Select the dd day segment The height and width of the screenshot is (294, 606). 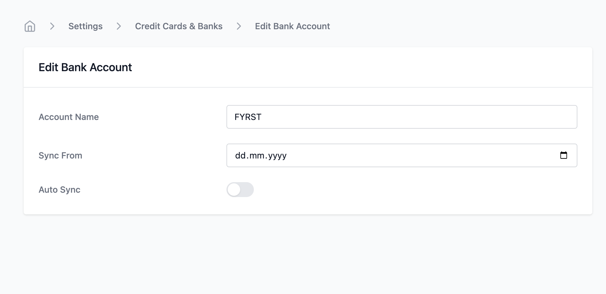coord(240,155)
